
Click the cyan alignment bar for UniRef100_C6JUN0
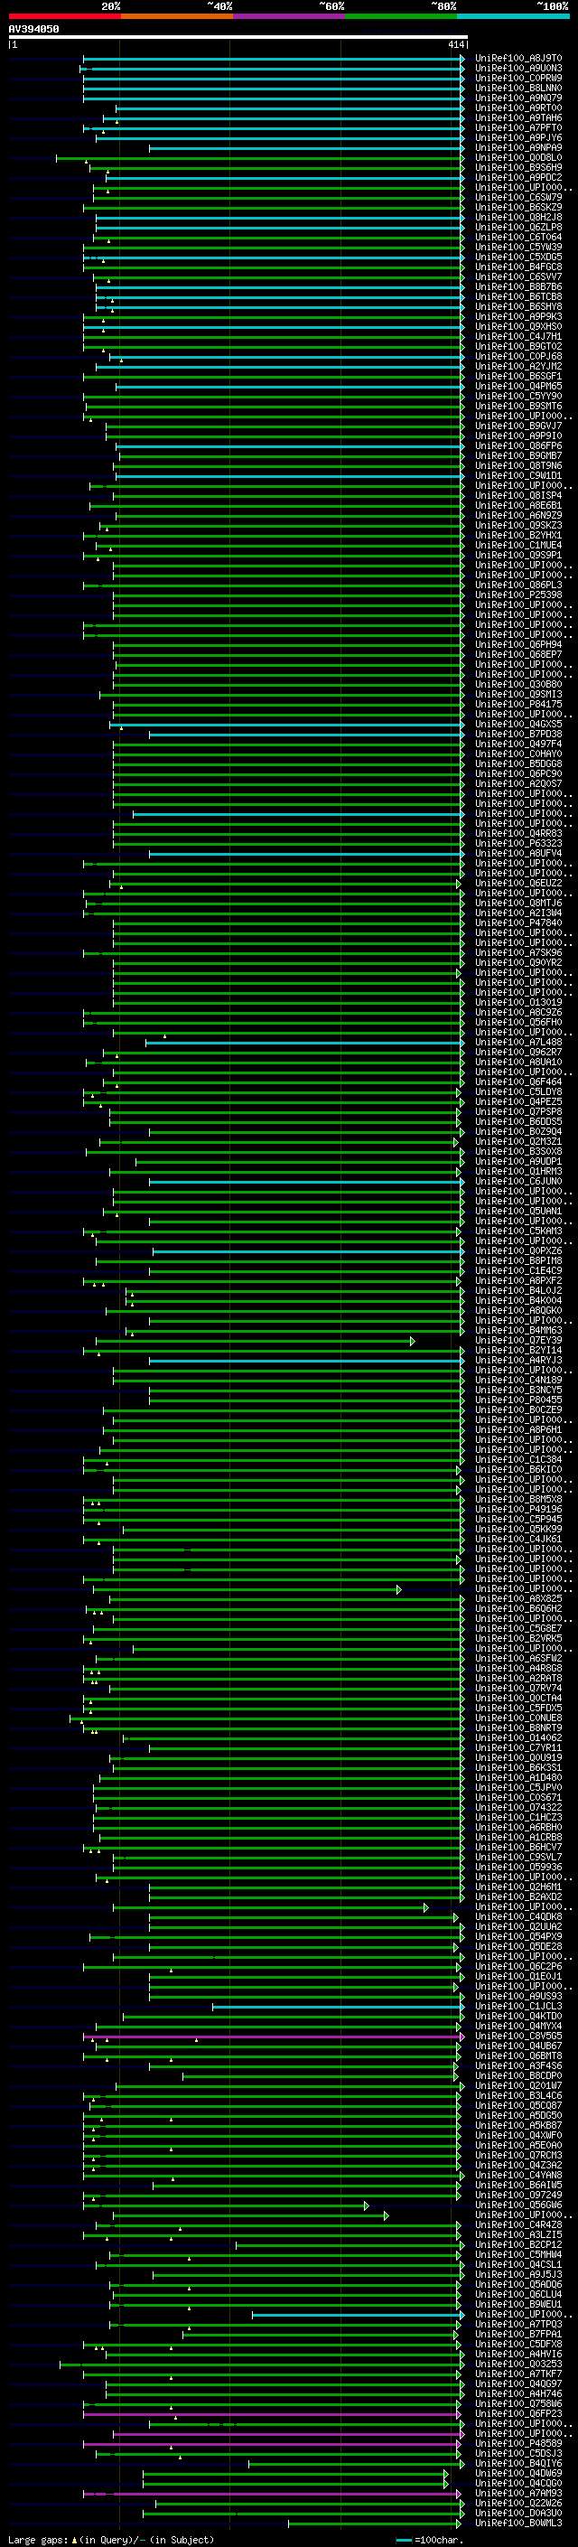(306, 1182)
